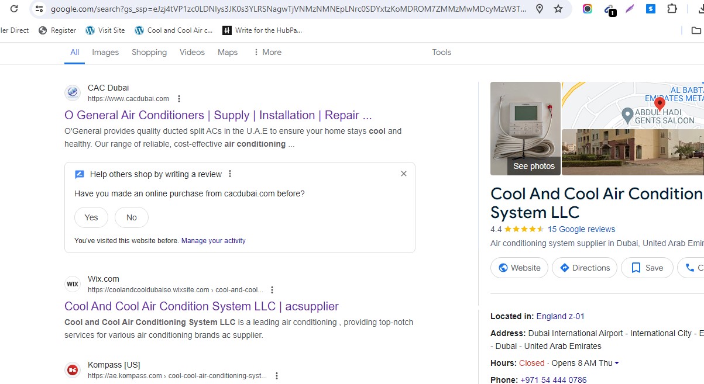
Task: Open options menu beside cacdubai.com URL
Action: (x=179, y=99)
